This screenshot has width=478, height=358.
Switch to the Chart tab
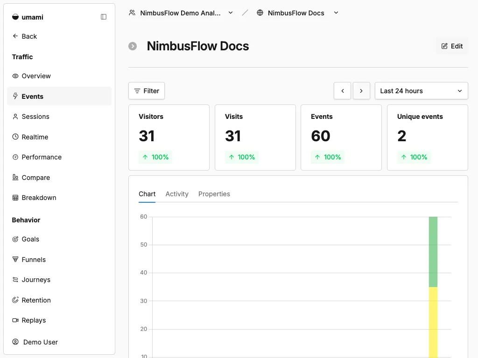tap(147, 194)
